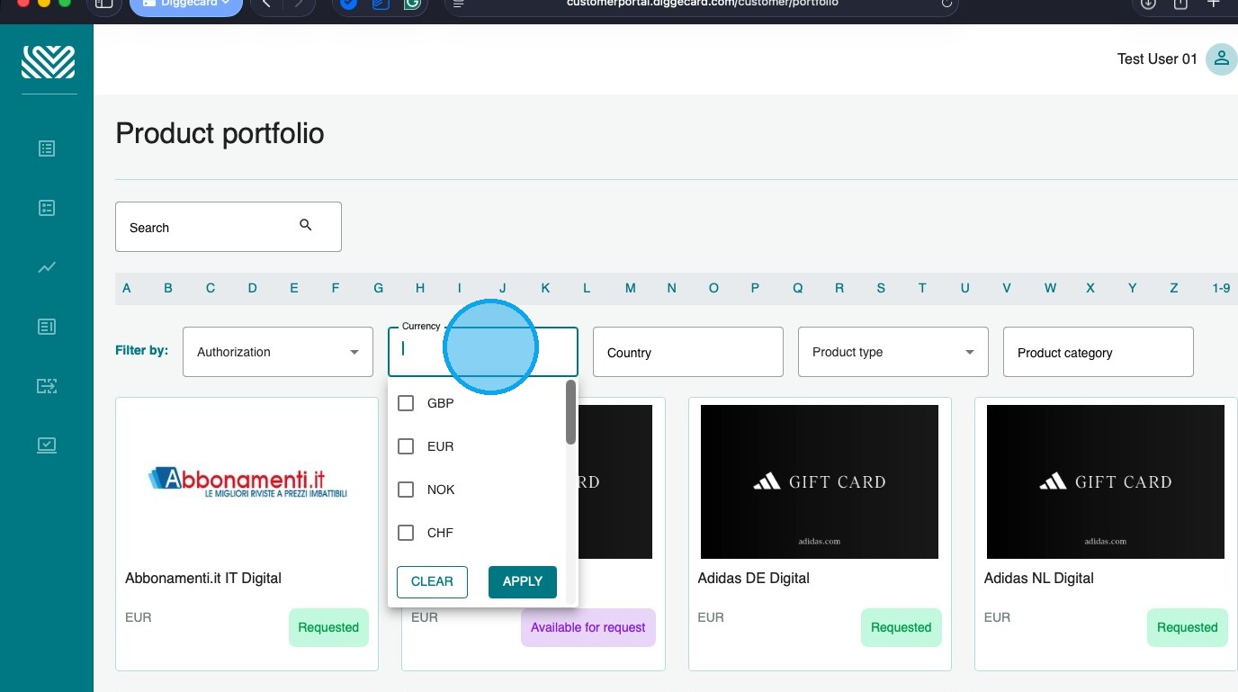This screenshot has height=692, width=1238.
Task: Click the 'Adidas DE Digital' product name
Action: pos(754,578)
